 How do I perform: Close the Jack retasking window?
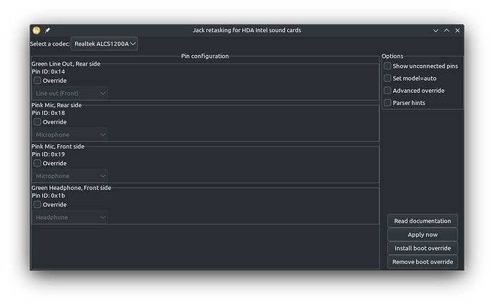click(x=458, y=31)
